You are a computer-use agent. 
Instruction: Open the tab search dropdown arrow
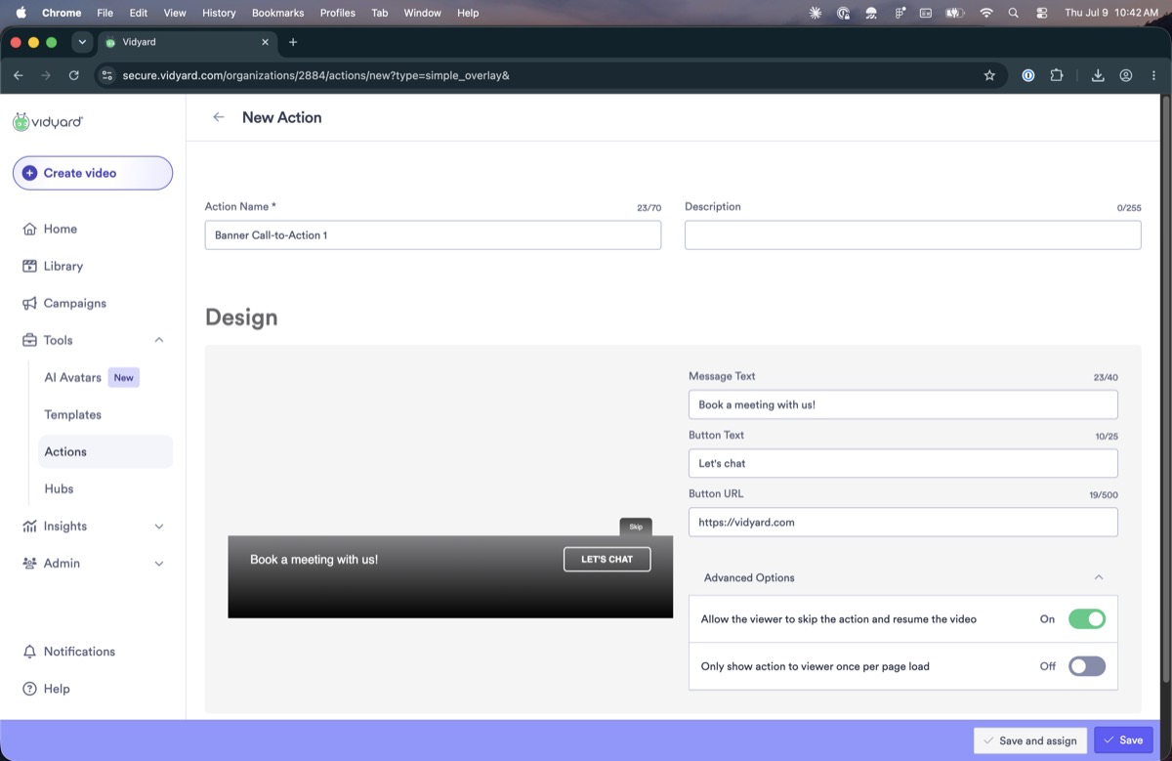82,42
